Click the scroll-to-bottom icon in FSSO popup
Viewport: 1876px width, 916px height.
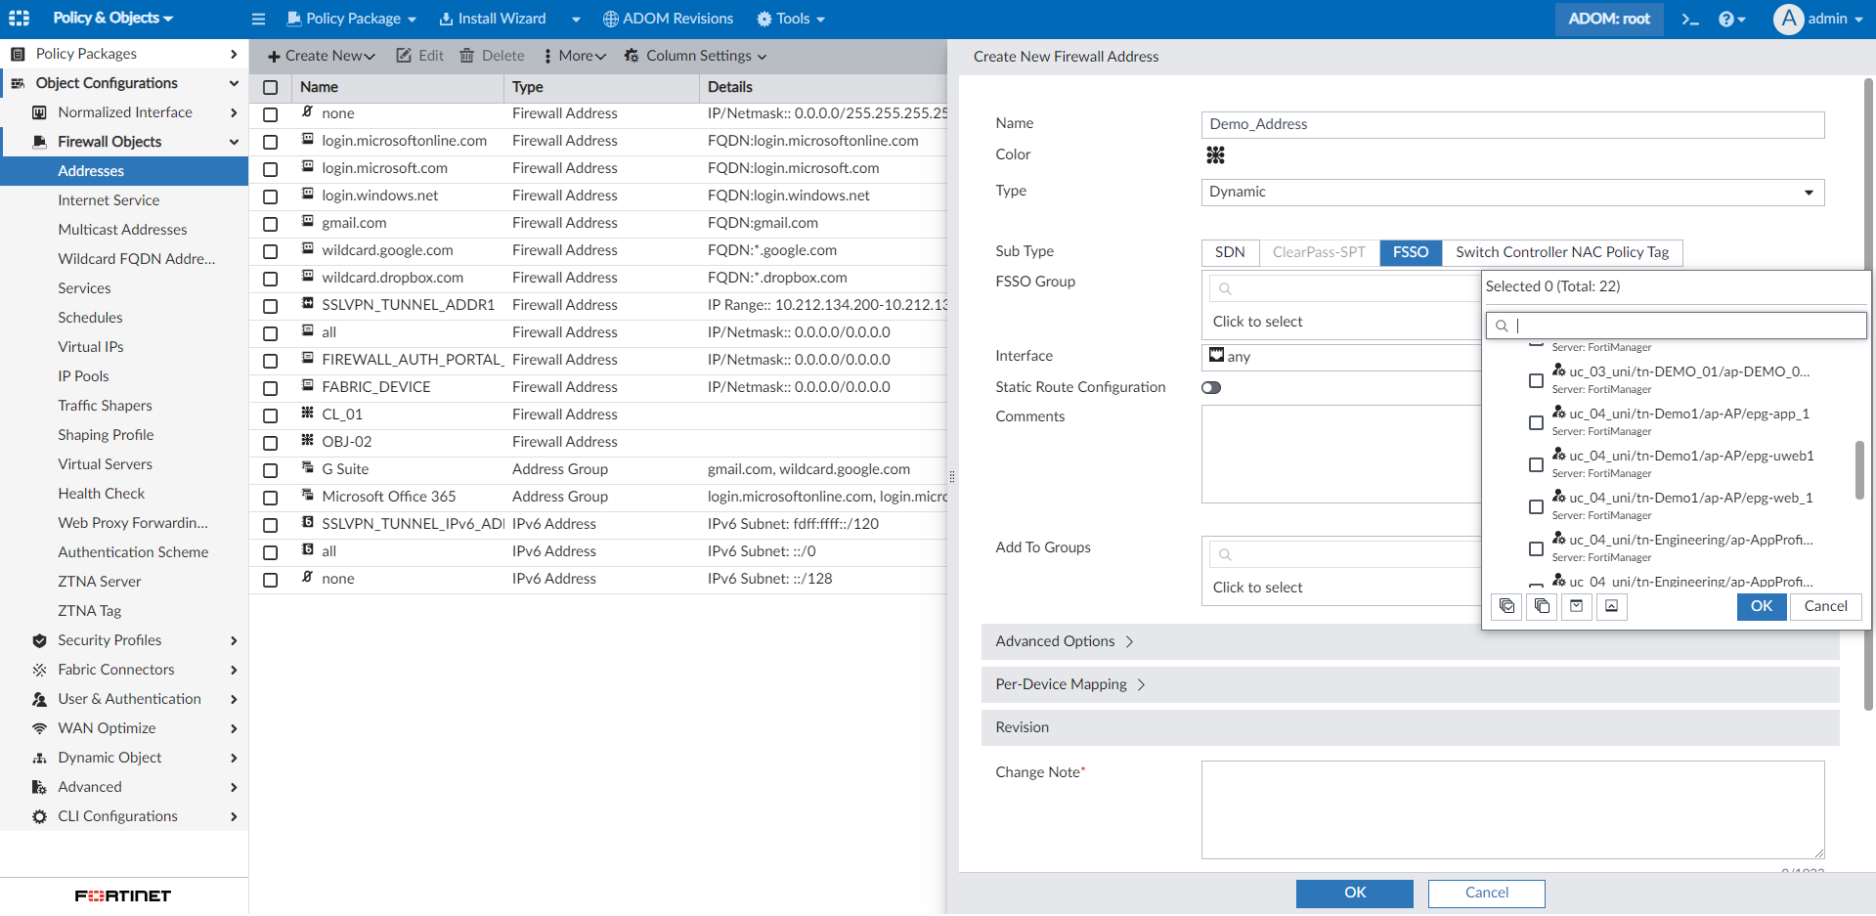1576,606
